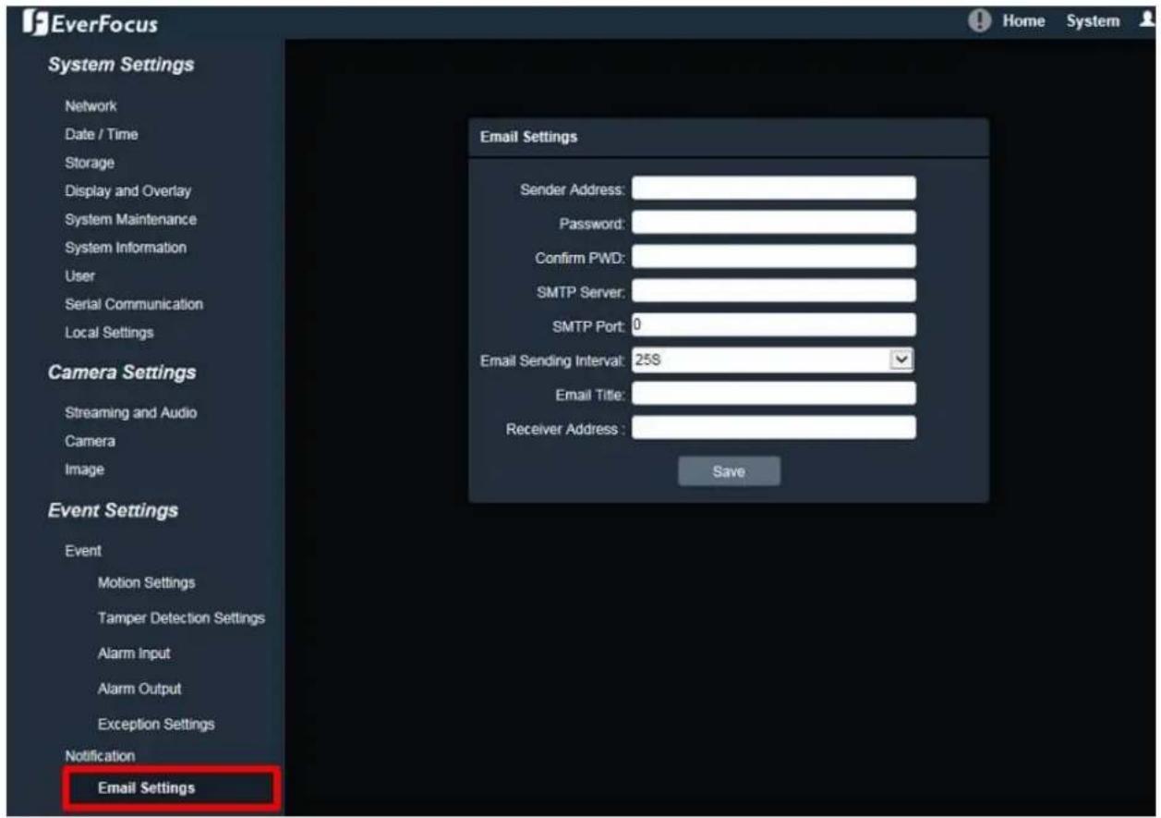
Task: Open Motion Settings under Event
Action: 146,582
